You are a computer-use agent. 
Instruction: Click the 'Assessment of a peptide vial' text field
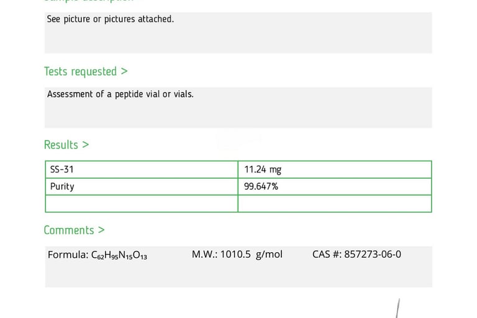pos(238,107)
